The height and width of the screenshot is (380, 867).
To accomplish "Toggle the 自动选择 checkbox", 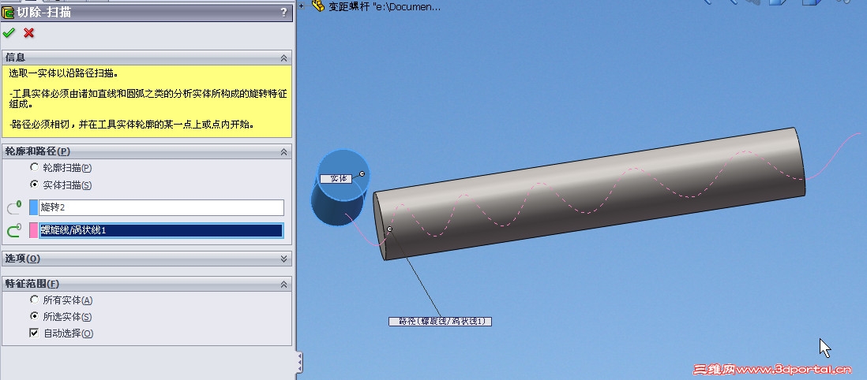I will 34,333.
